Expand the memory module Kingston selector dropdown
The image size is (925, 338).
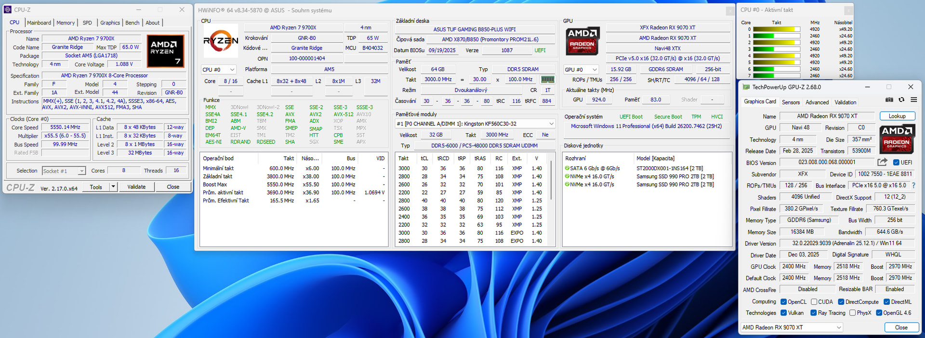[551, 124]
